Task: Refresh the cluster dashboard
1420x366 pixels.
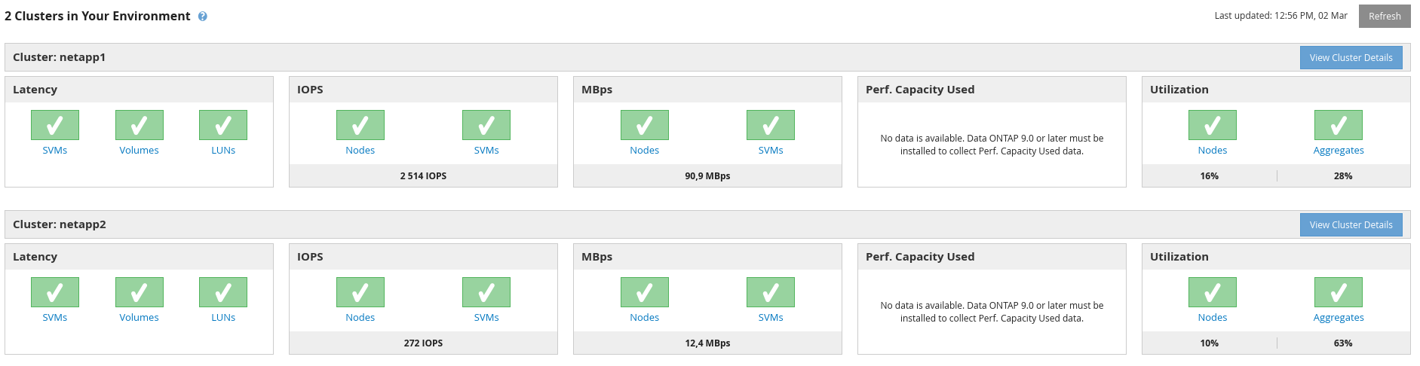Action: [1385, 16]
